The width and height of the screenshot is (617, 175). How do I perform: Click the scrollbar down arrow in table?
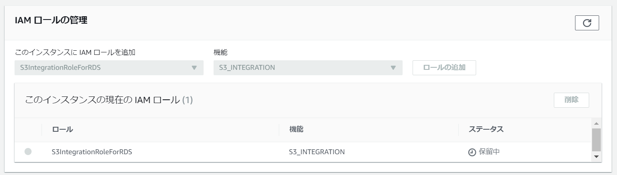click(596, 157)
